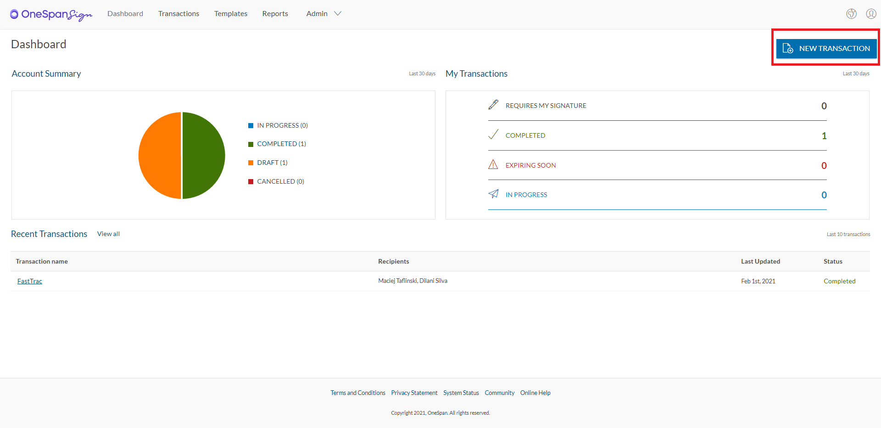Open Online Help link

(535, 393)
